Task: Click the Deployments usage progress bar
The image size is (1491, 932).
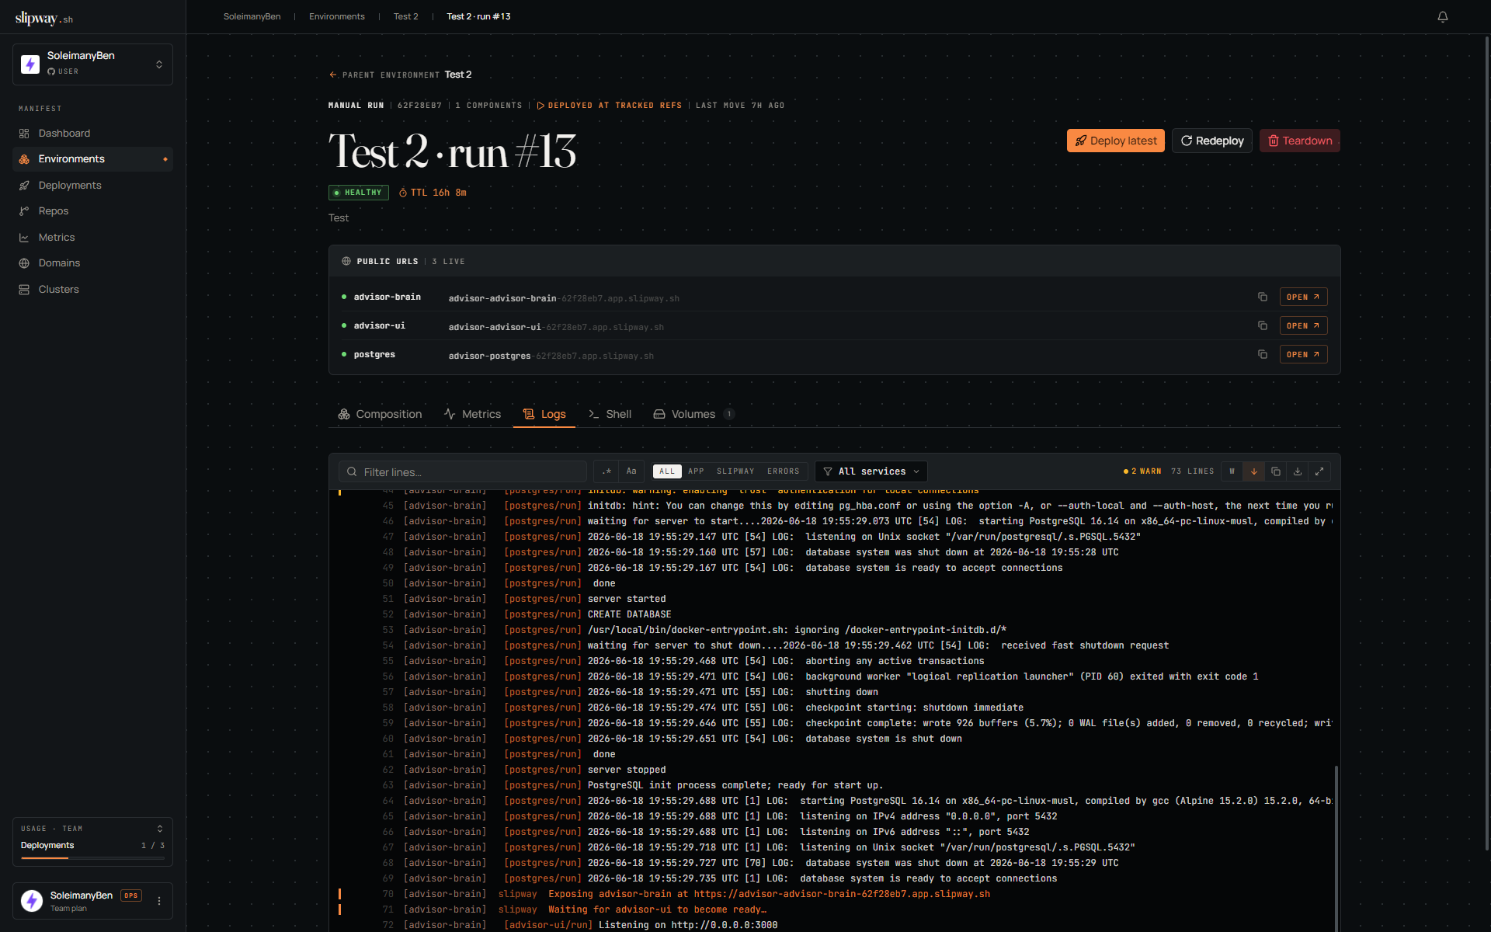Action: (x=92, y=858)
